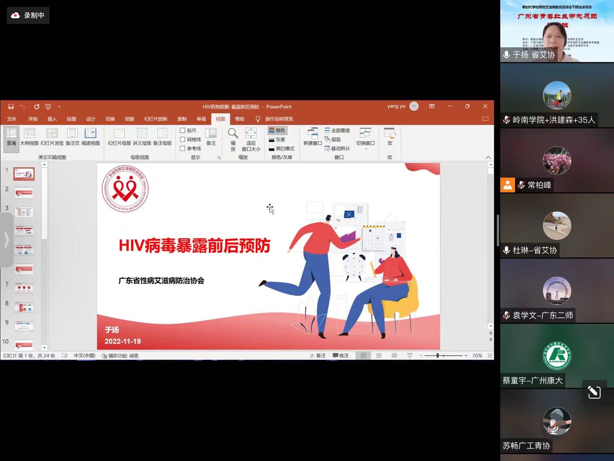This screenshot has height=461, width=614.
Task: Click 备注 notes button in status bar
Action: point(318,356)
